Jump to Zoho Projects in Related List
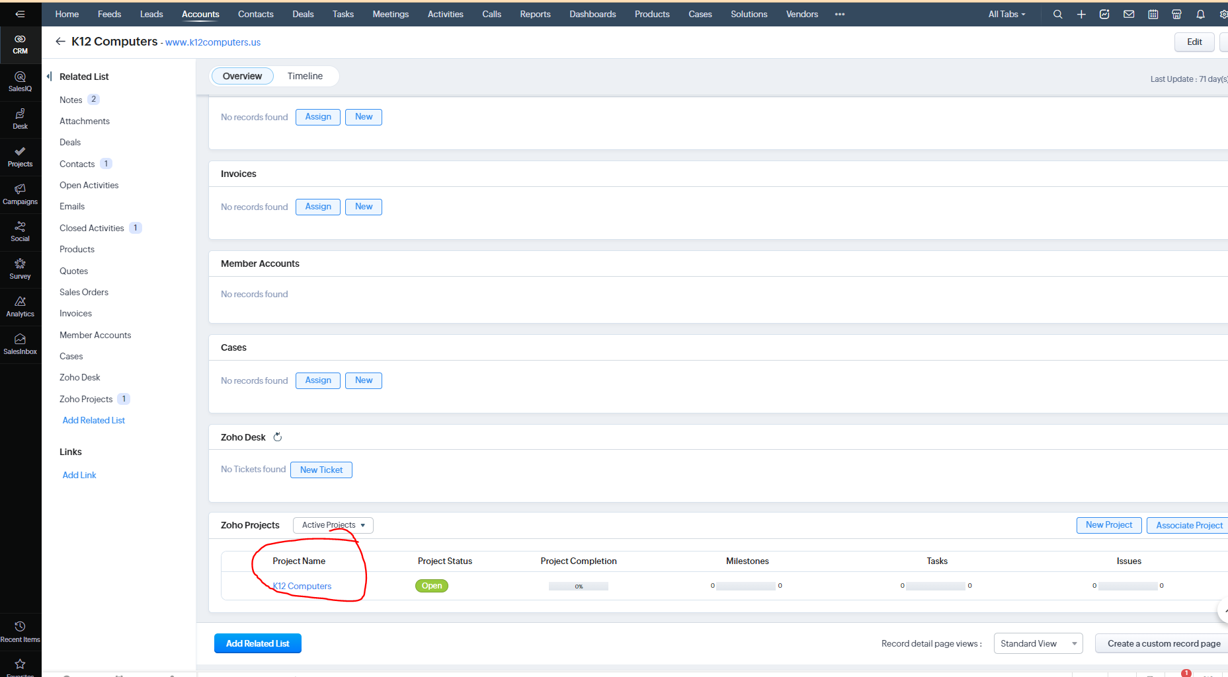The width and height of the screenshot is (1228, 677). pos(86,399)
